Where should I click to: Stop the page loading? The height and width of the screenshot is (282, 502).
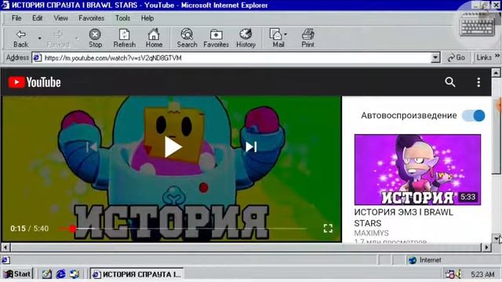pyautogui.click(x=95, y=38)
